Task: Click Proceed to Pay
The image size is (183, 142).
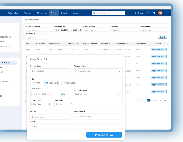Action: 104,135
